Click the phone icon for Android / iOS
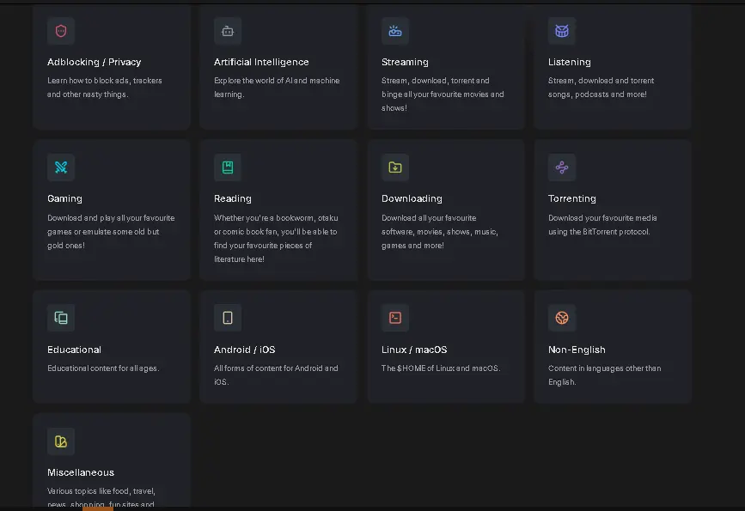Image resolution: width=745 pixels, height=511 pixels. tap(228, 318)
